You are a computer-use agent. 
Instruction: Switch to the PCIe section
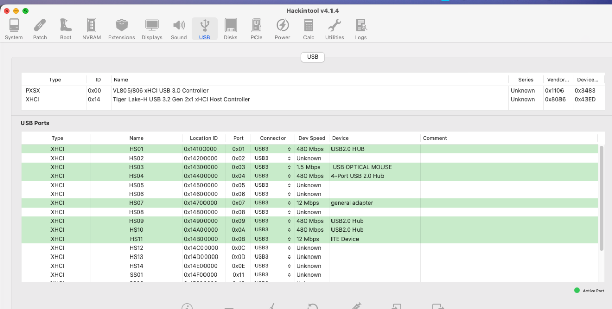pos(257,30)
